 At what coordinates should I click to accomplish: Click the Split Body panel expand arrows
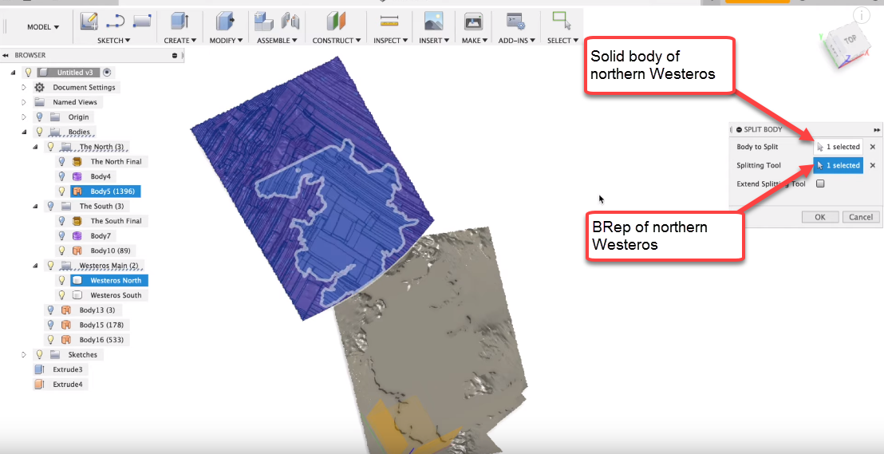[877, 130]
